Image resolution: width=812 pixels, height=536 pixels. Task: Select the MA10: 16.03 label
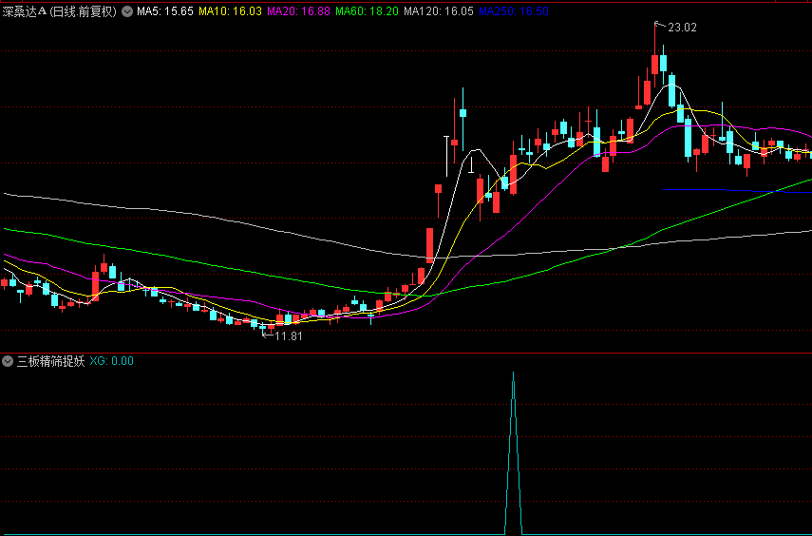pyautogui.click(x=231, y=11)
